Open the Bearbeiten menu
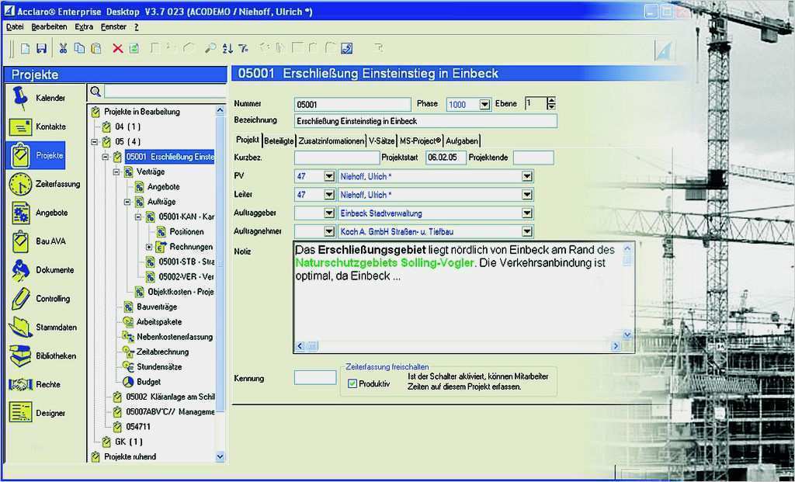Image resolution: width=795 pixels, height=482 pixels. tap(49, 27)
